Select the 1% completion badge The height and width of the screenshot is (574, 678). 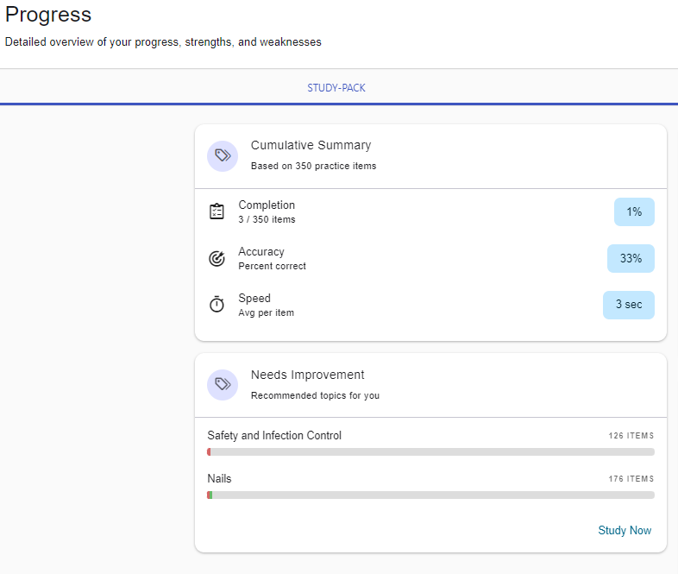pos(634,211)
